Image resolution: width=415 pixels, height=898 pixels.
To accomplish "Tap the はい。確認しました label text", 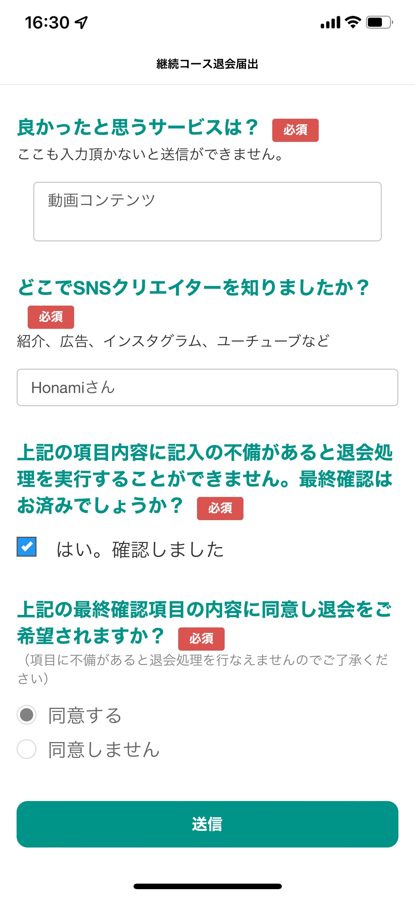I will [x=140, y=550].
